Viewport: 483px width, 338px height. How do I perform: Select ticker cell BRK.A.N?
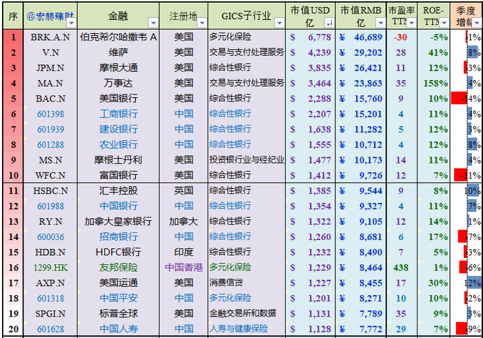pyautogui.click(x=50, y=37)
